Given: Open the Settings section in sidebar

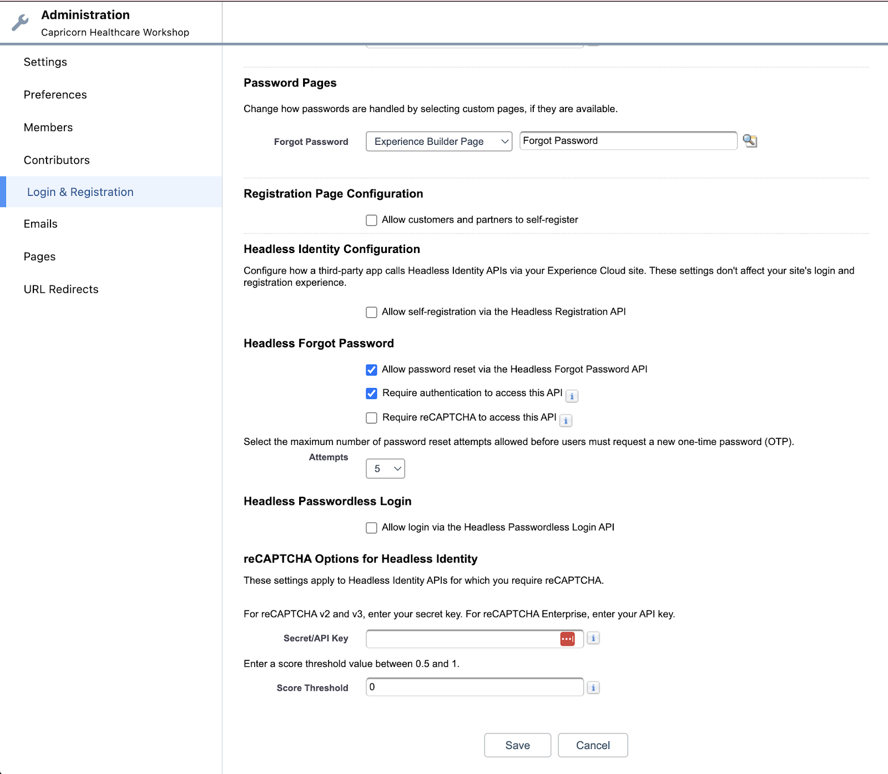Looking at the screenshot, I should click(x=45, y=62).
